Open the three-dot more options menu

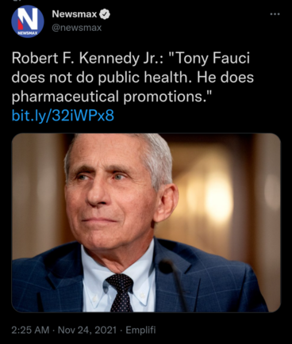(275, 13)
